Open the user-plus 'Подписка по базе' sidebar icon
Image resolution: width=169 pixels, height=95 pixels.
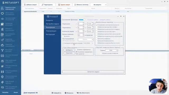pyautogui.click(x=2, y=8)
